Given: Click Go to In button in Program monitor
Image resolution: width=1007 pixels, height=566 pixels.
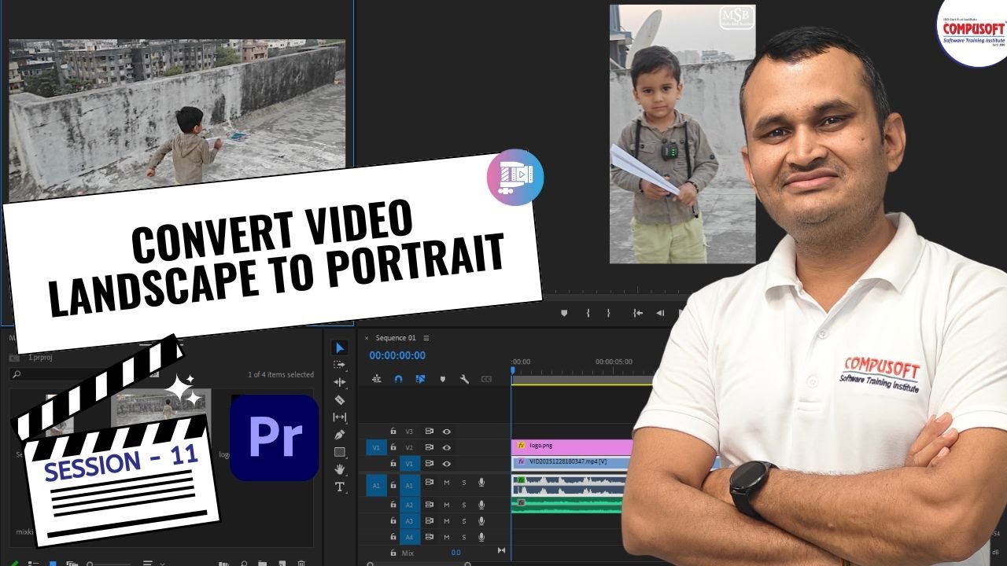Looking at the screenshot, I should coord(638,313).
